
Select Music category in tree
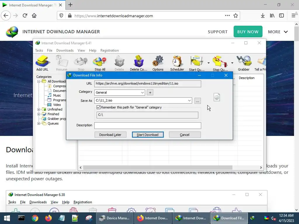[57, 95]
